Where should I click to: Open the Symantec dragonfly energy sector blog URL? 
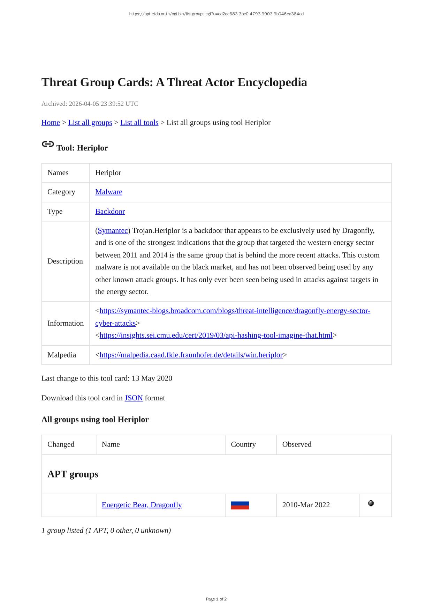235,311
